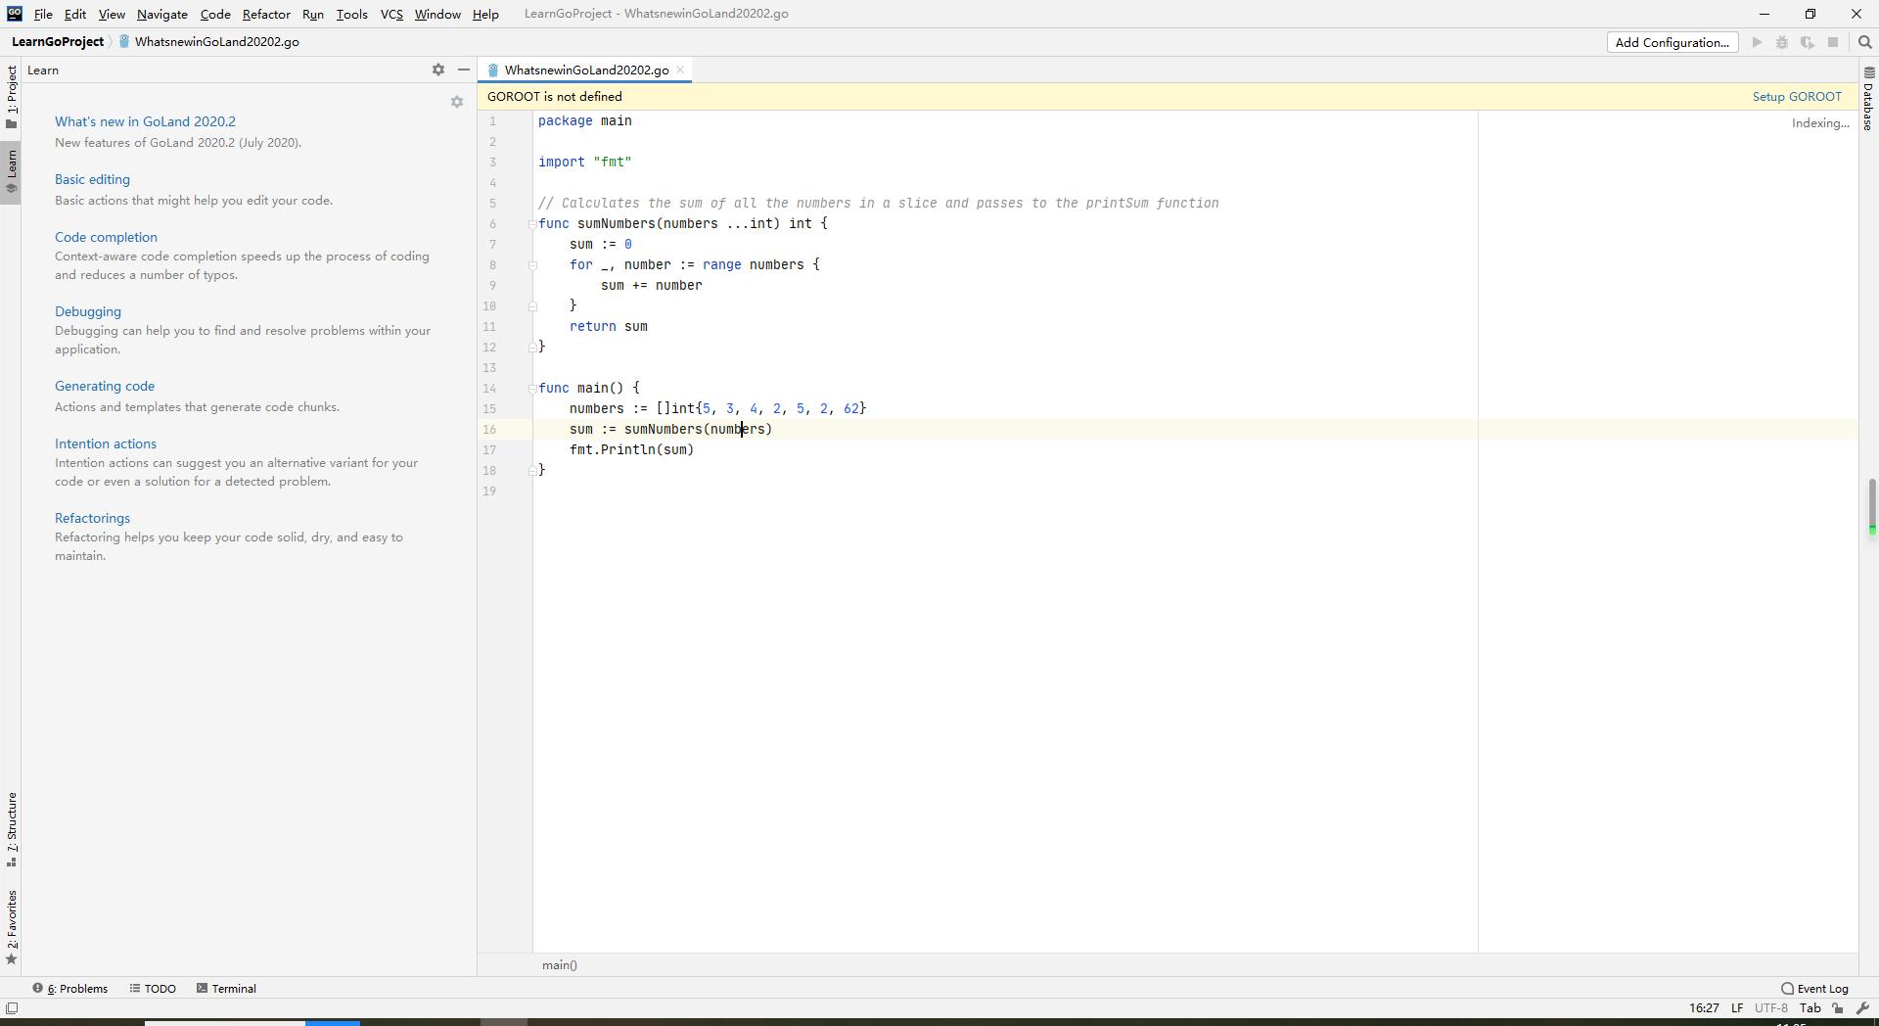Open Search Everywhere magnifier icon
Screen dimensions: 1879x1026
[1865, 42]
